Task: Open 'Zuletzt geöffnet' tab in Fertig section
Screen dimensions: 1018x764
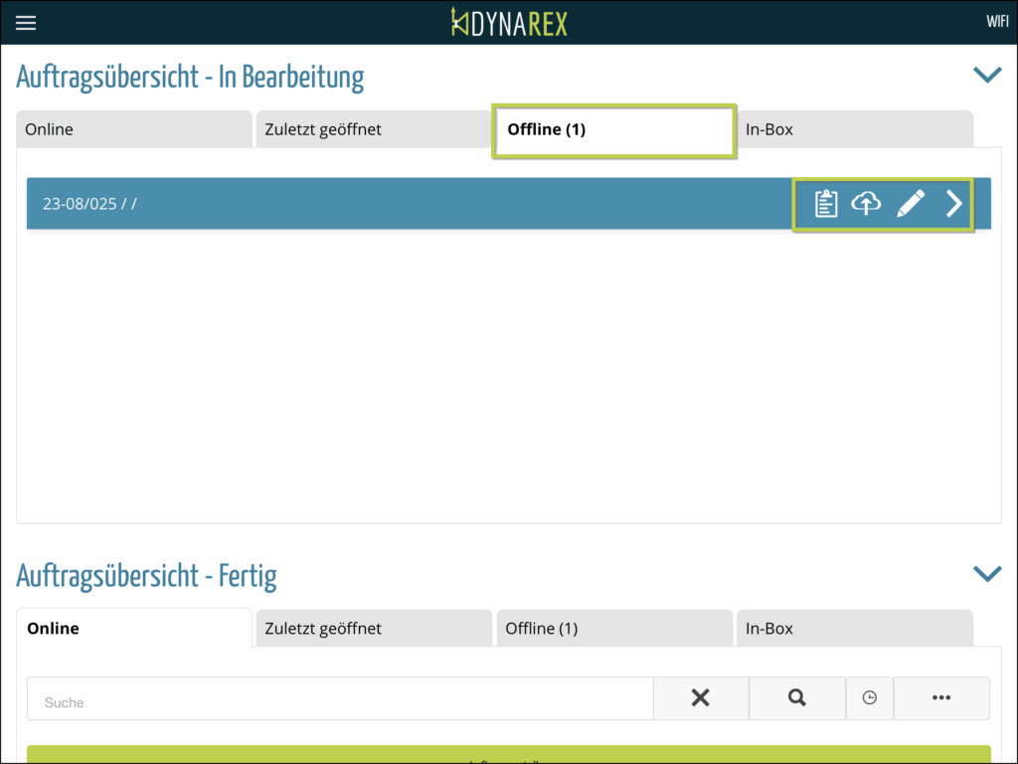Action: point(373,629)
